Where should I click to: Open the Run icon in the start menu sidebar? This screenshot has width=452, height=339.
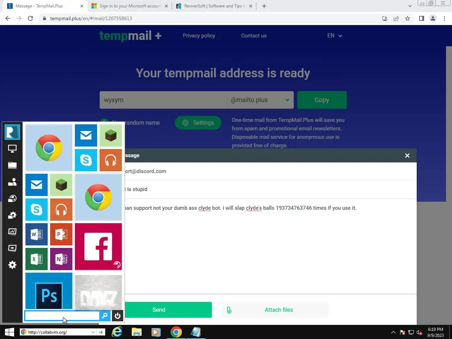tap(12, 248)
